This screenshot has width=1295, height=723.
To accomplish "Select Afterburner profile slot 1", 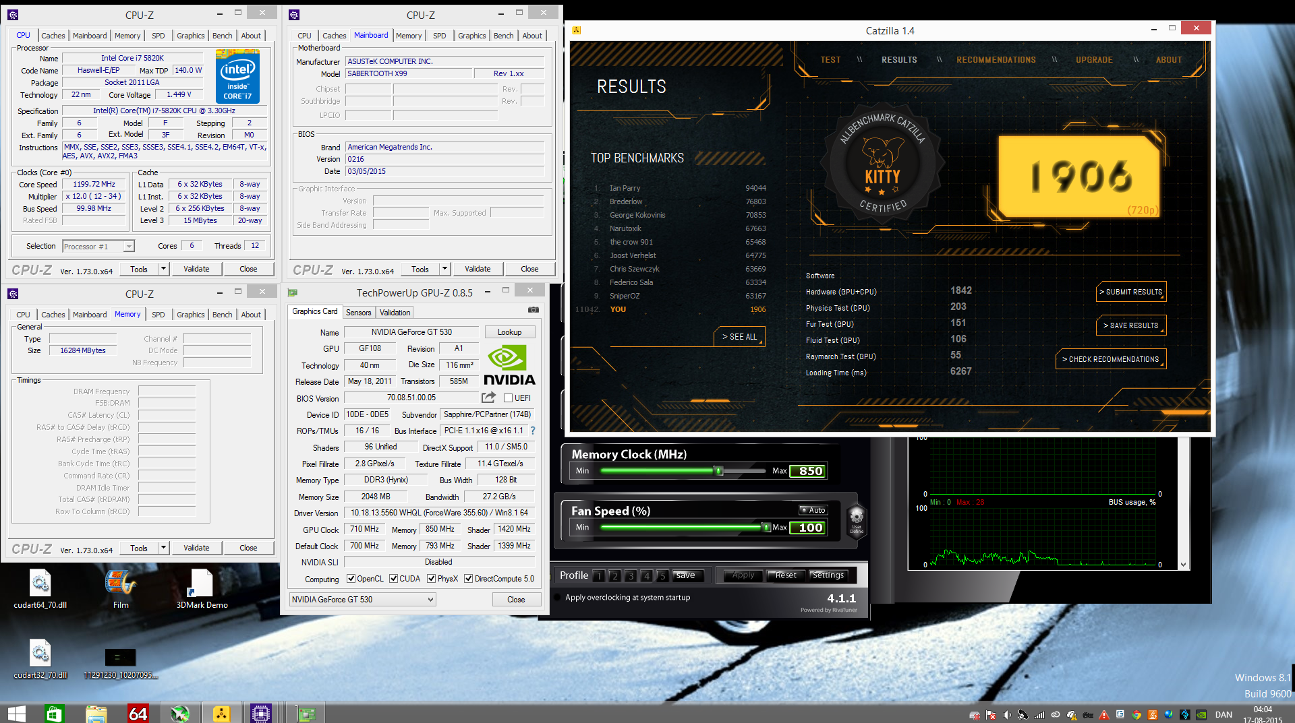I will 598,575.
